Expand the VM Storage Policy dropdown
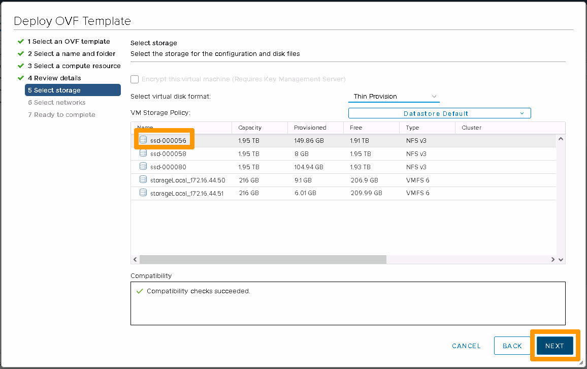 coord(439,113)
